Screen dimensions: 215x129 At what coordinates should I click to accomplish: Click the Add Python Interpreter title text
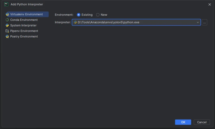point(27,4)
